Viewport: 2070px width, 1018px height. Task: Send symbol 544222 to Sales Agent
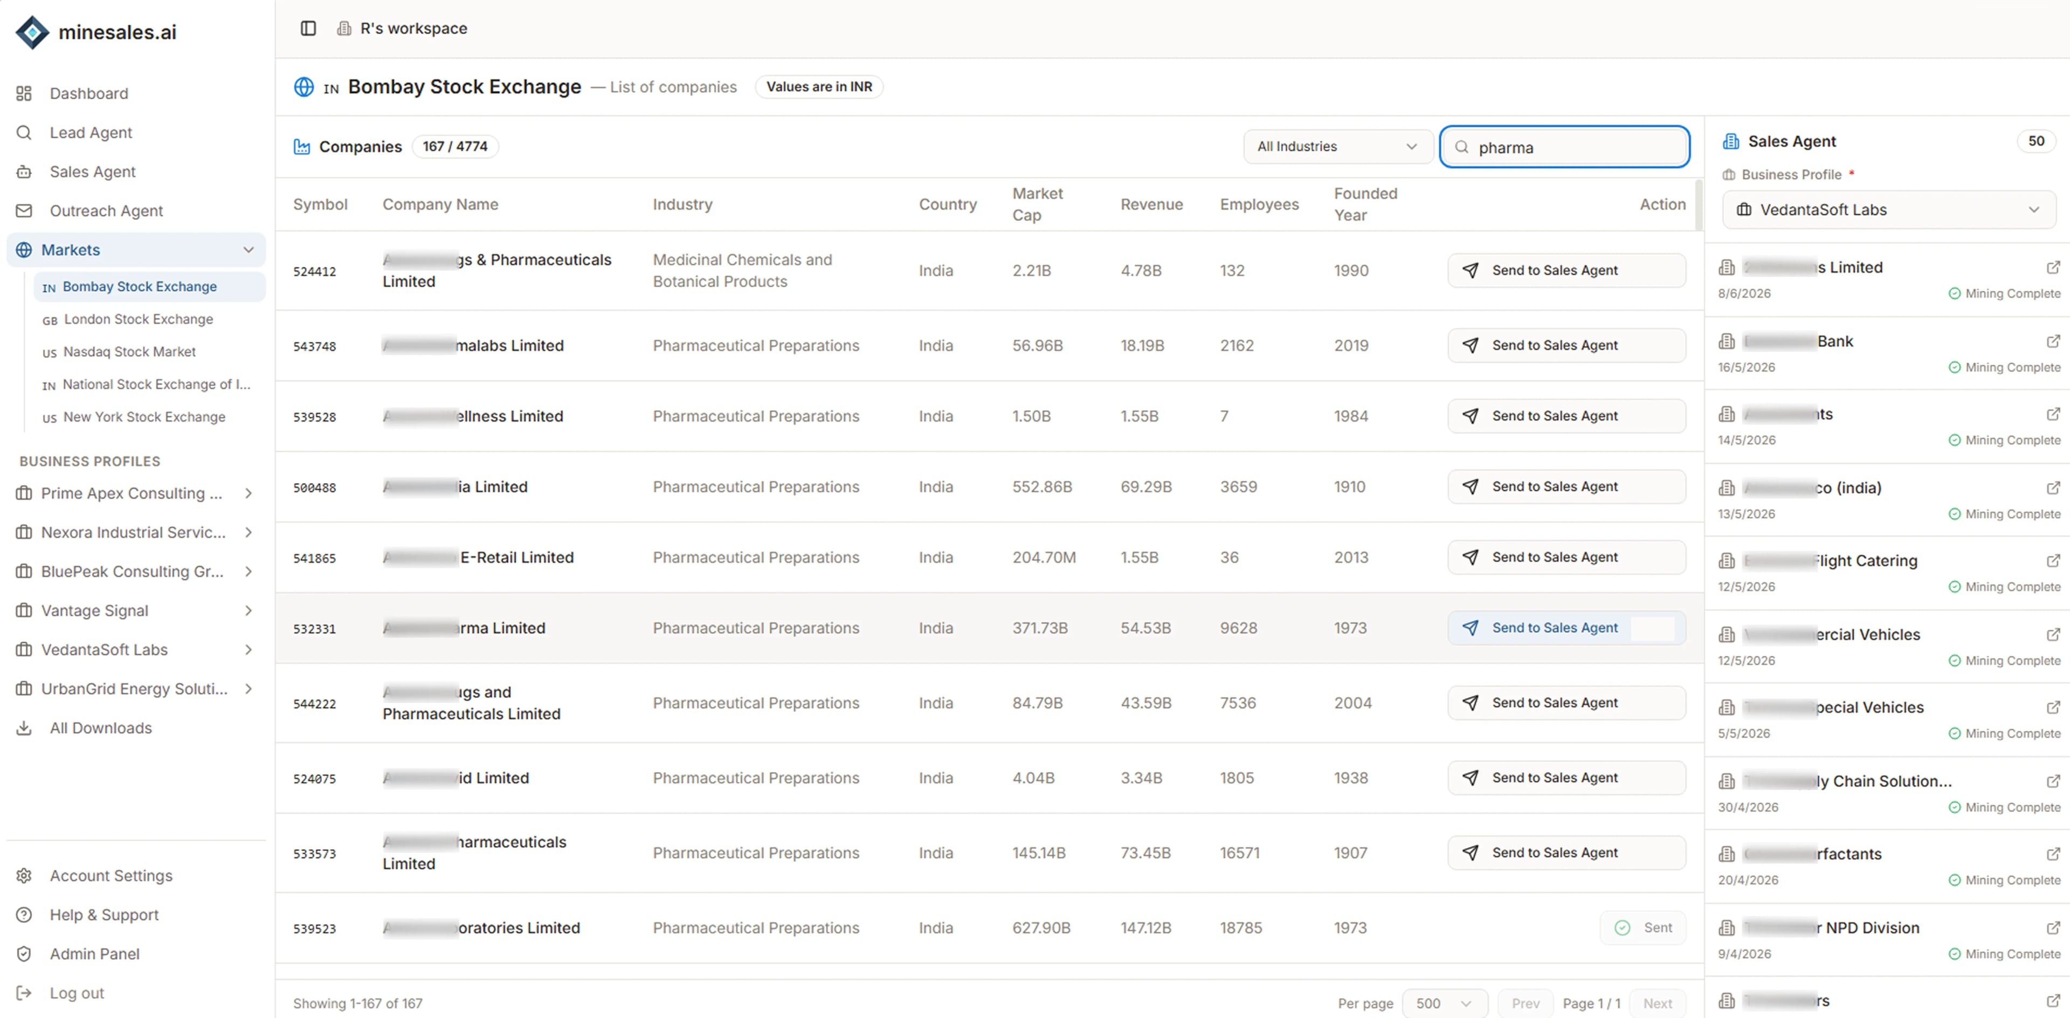pos(1566,703)
